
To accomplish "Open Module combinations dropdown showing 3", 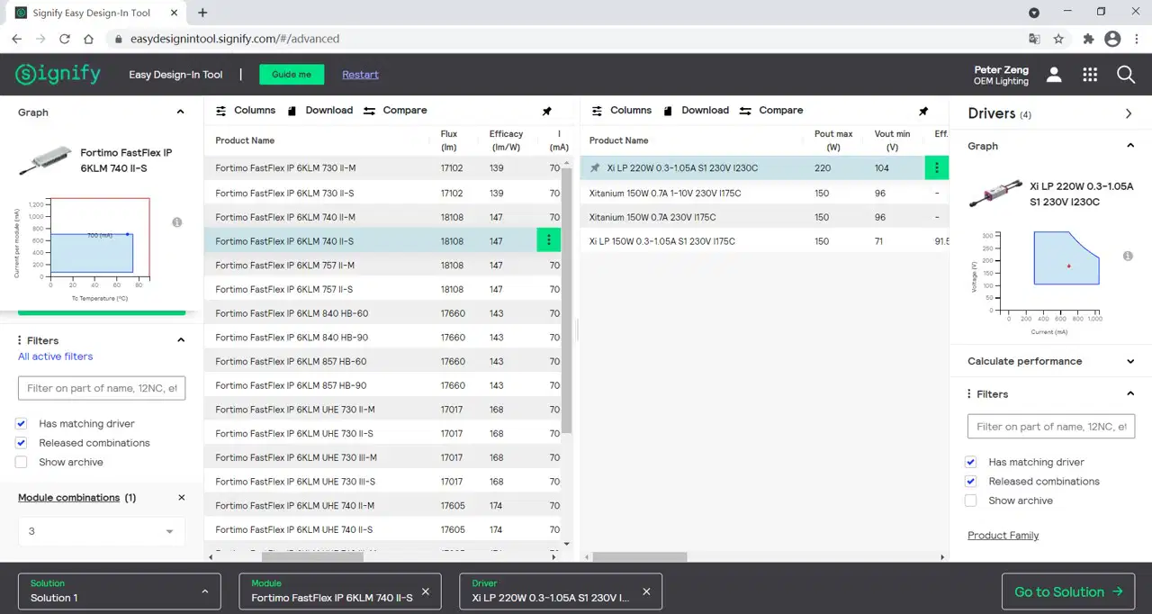I will pyautogui.click(x=102, y=531).
